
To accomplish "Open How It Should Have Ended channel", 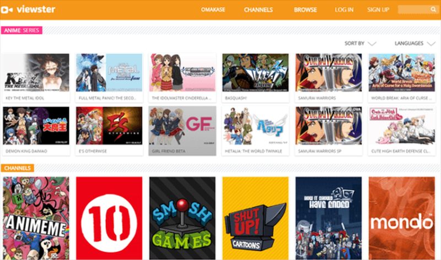I will tap(329, 218).
